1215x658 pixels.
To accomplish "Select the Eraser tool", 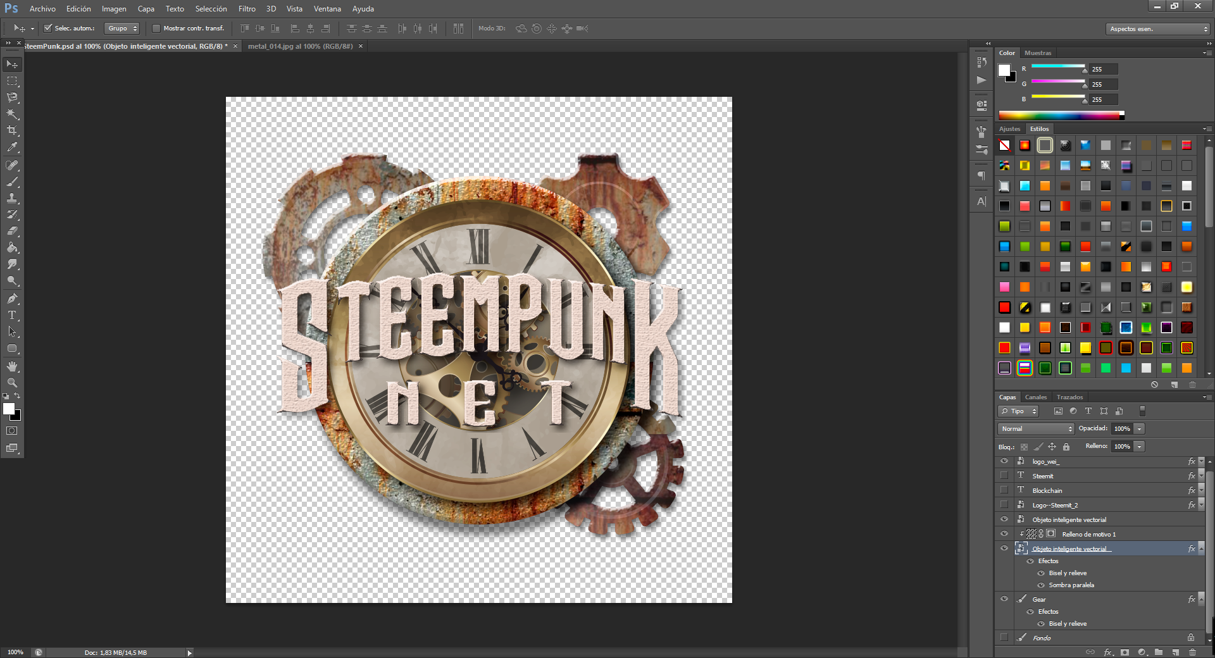I will click(12, 231).
